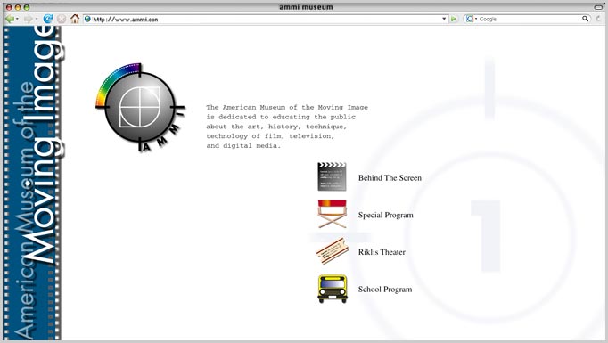Click the window toolbar toggle pill button
Viewport: 608px width, 343px height.
[x=598, y=7]
